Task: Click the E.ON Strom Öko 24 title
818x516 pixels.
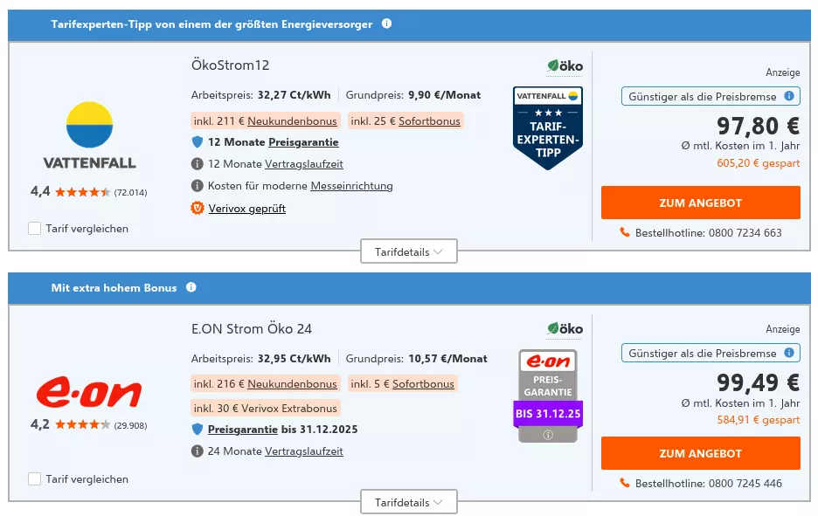Action: pos(252,329)
